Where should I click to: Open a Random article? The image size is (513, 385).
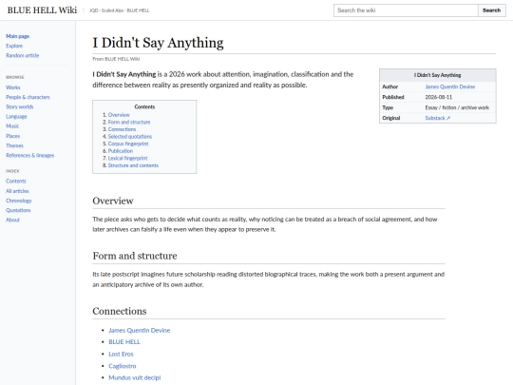(x=22, y=56)
